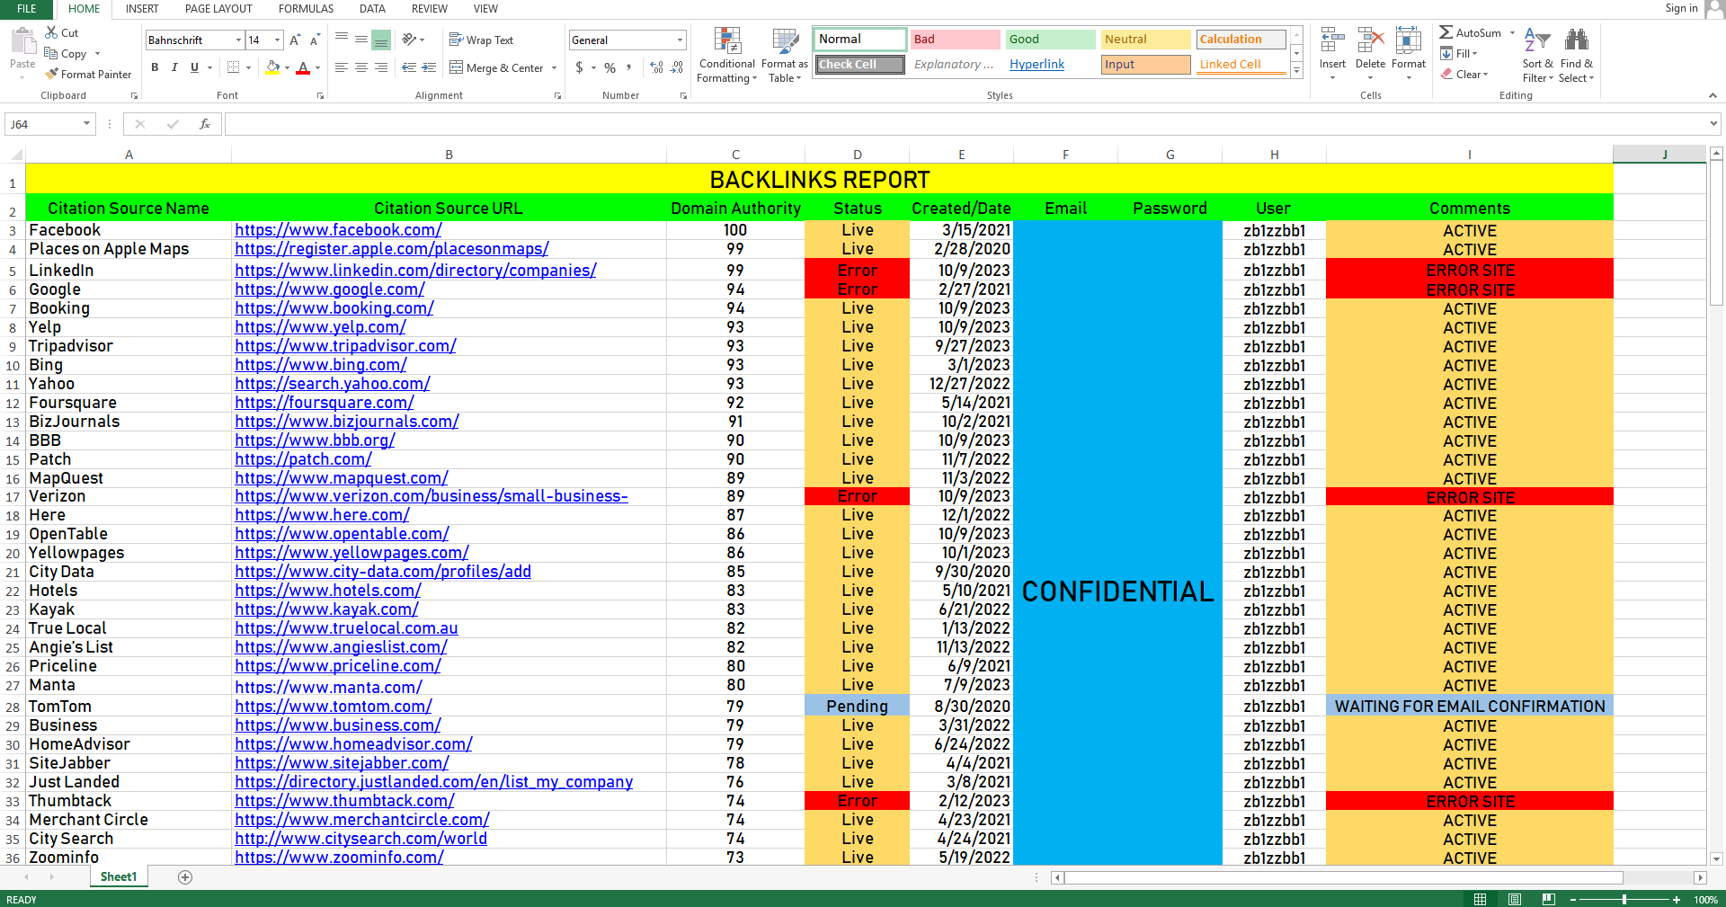Follow the Facebook URL hyperlink
The width and height of the screenshot is (1726, 907).
[x=337, y=229]
